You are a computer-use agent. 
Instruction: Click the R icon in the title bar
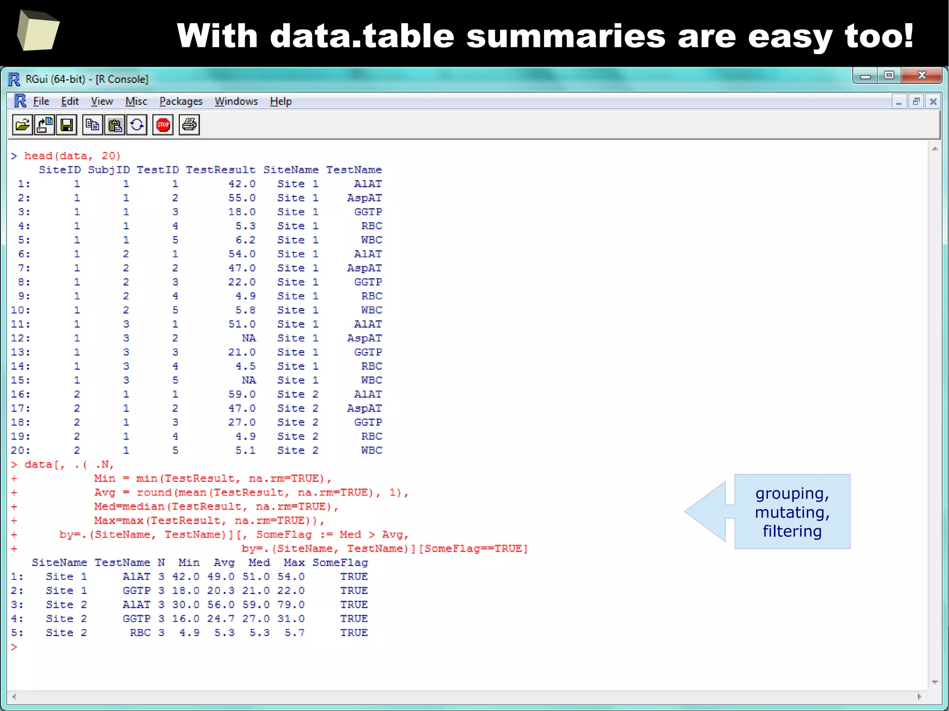pyautogui.click(x=14, y=79)
